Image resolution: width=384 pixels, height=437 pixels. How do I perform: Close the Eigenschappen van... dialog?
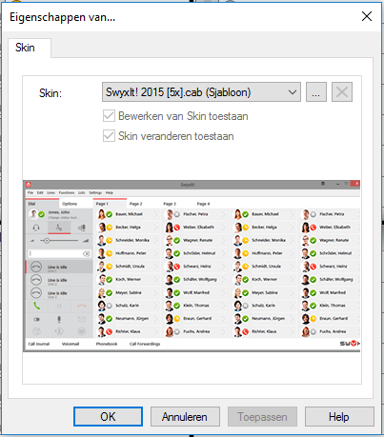367,16
